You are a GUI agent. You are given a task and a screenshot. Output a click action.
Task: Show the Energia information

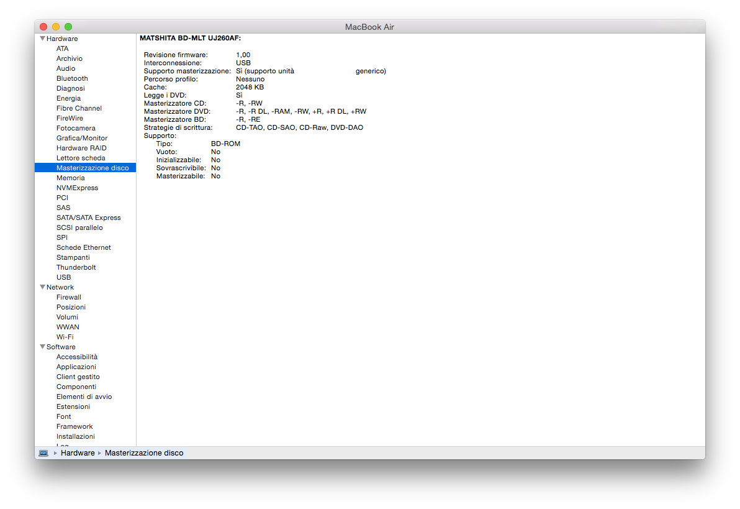pos(68,98)
